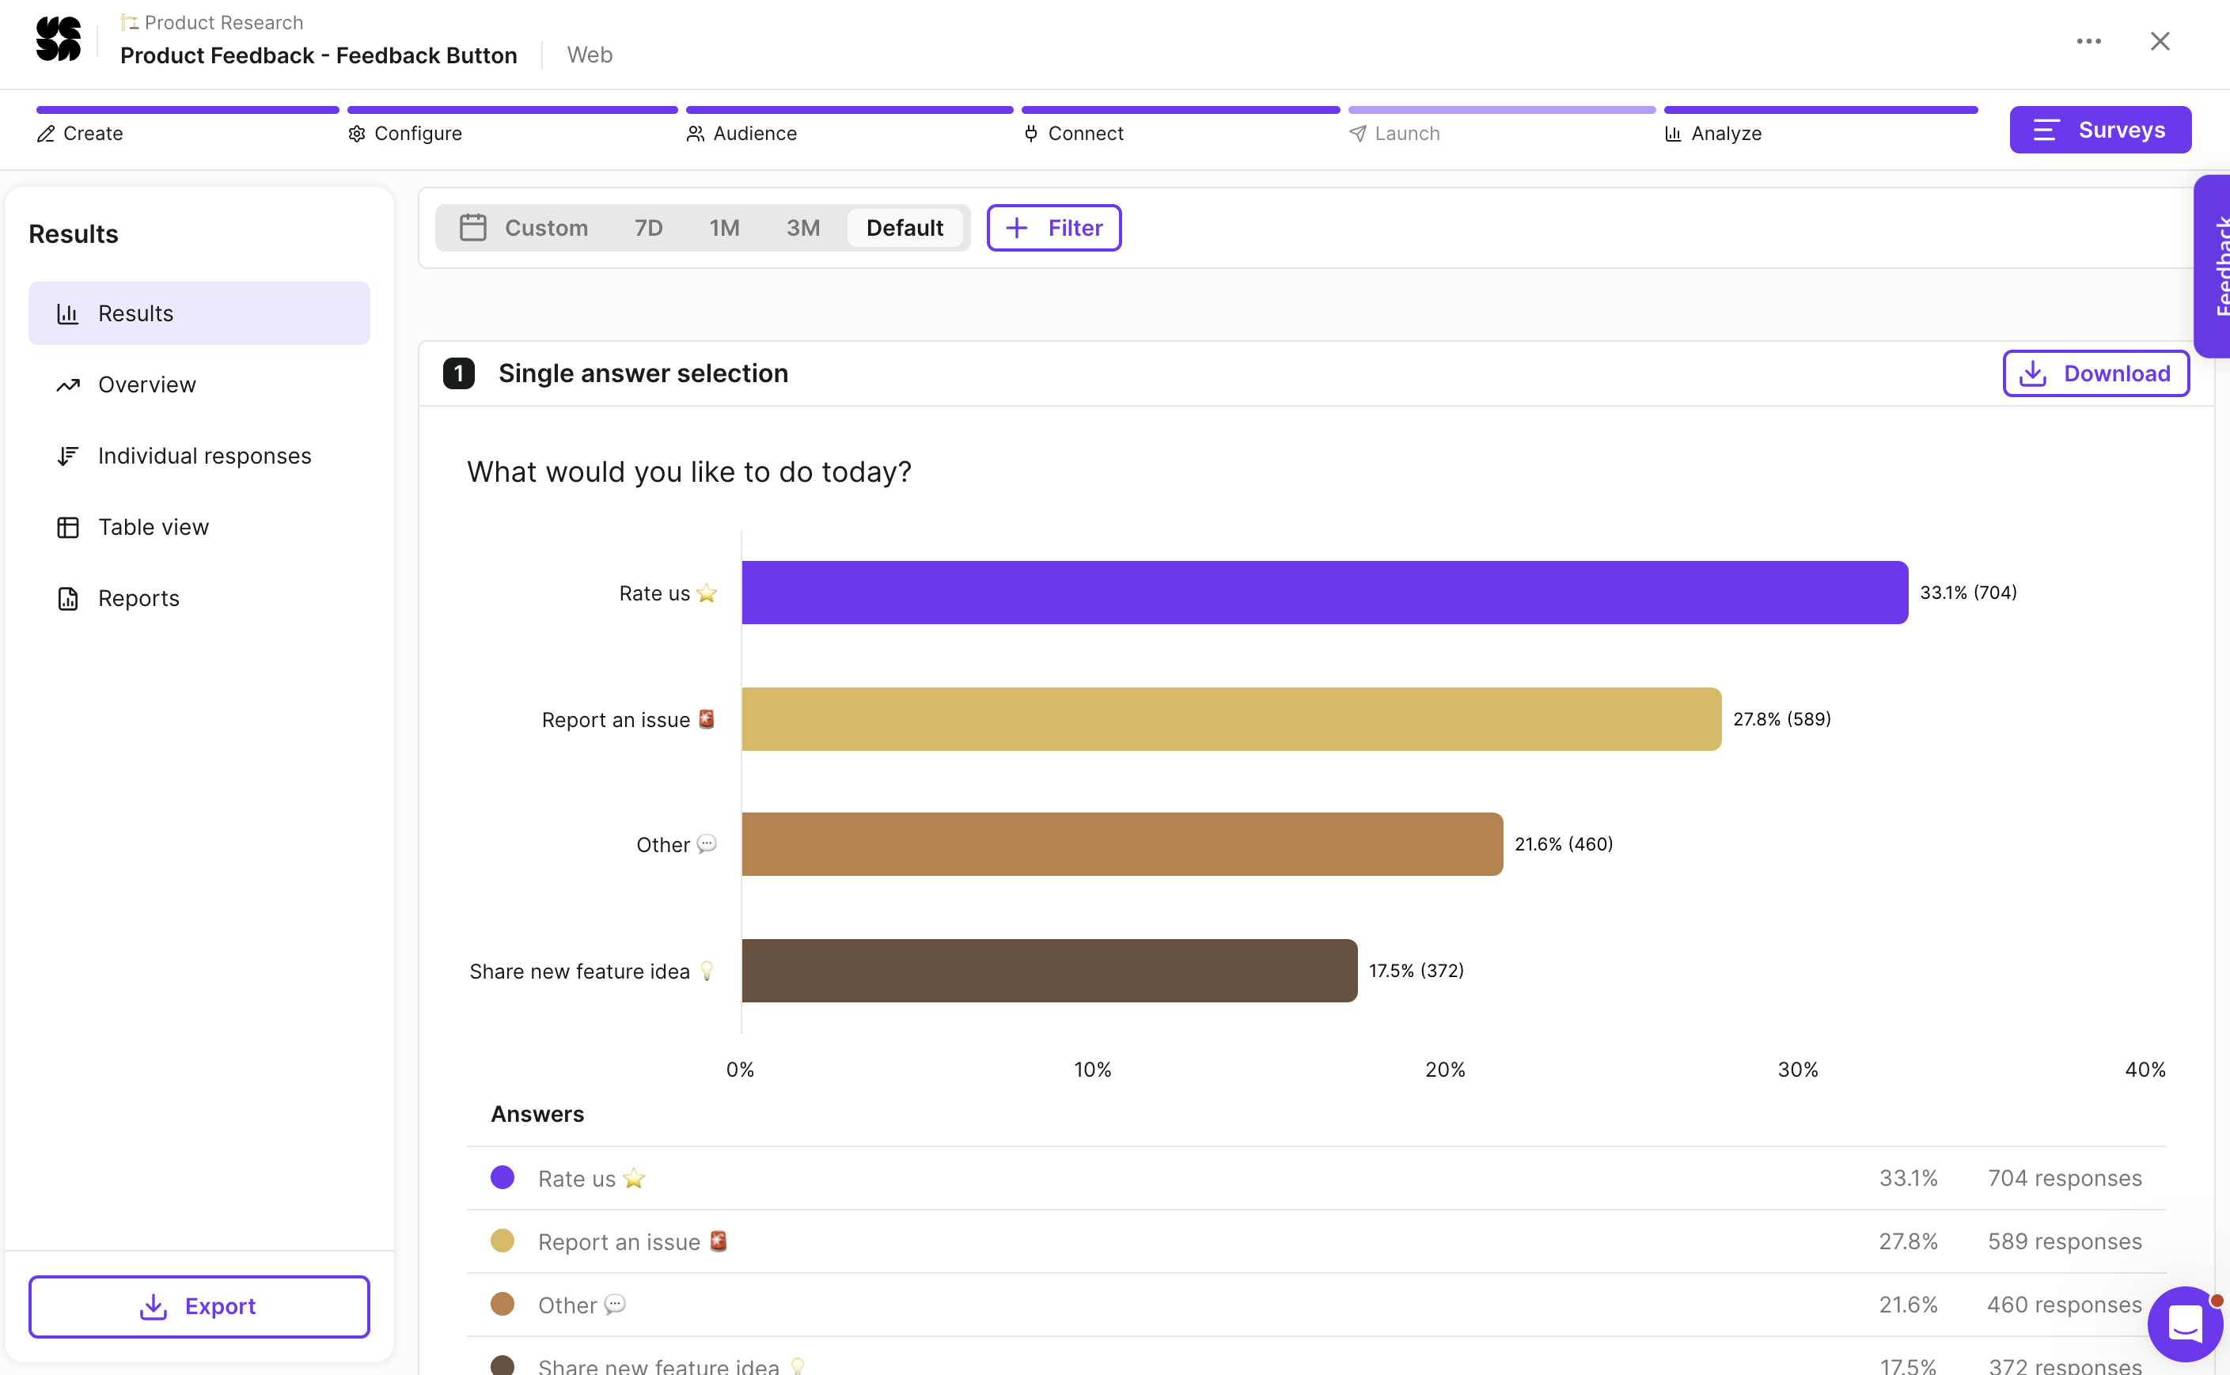Click the '704 responses' value
Image resolution: width=2230 pixels, height=1375 pixels.
2065,1179
